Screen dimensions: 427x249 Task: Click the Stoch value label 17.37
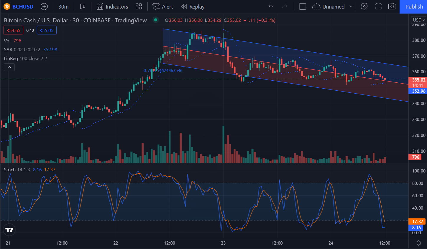[417, 221]
